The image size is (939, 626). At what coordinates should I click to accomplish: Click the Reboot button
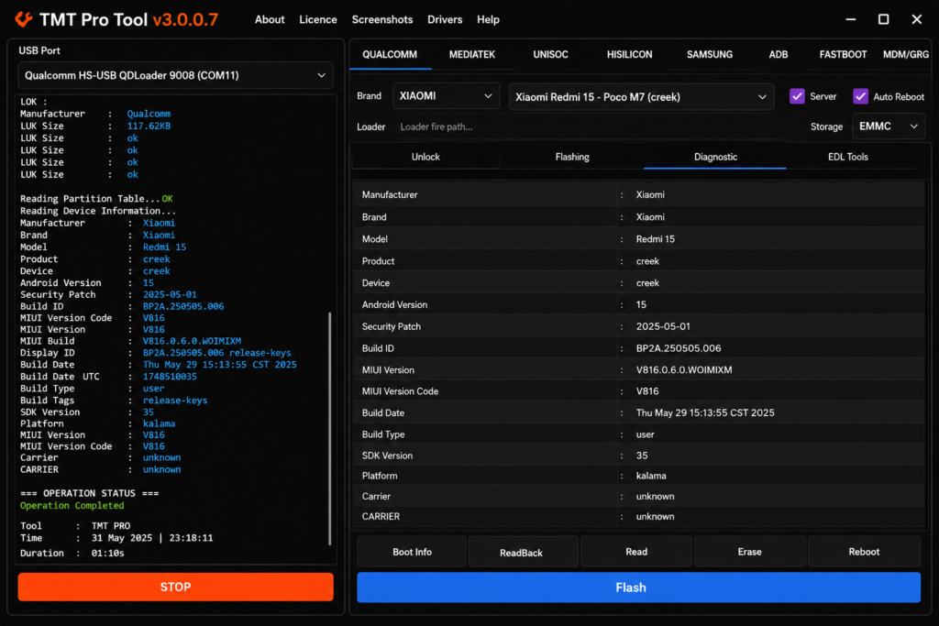point(864,552)
